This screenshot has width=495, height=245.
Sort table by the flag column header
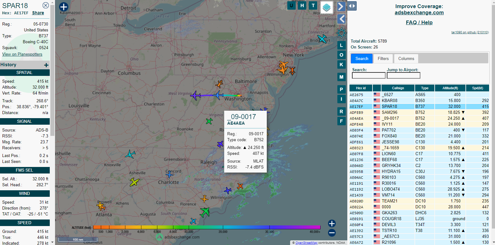point(377,88)
